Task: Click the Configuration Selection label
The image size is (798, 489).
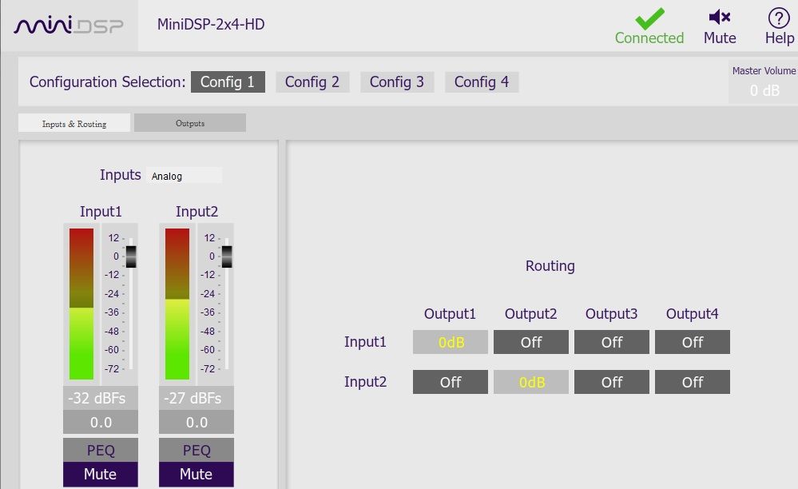Action: (x=107, y=82)
